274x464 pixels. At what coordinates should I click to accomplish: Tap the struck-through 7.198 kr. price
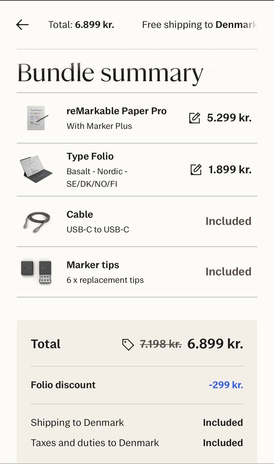[x=160, y=344]
